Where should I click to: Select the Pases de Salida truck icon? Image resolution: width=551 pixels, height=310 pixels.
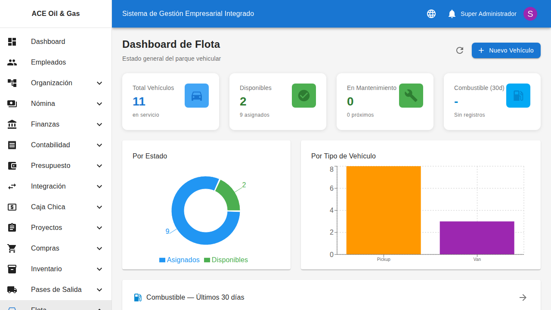tap(12, 289)
